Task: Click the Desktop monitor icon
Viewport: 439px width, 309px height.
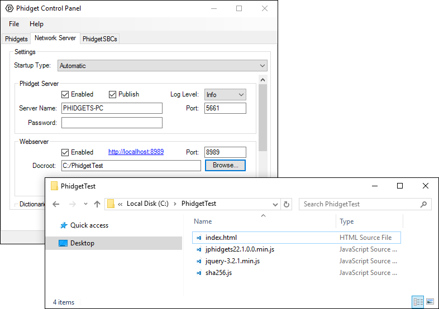Action: tap(63, 243)
